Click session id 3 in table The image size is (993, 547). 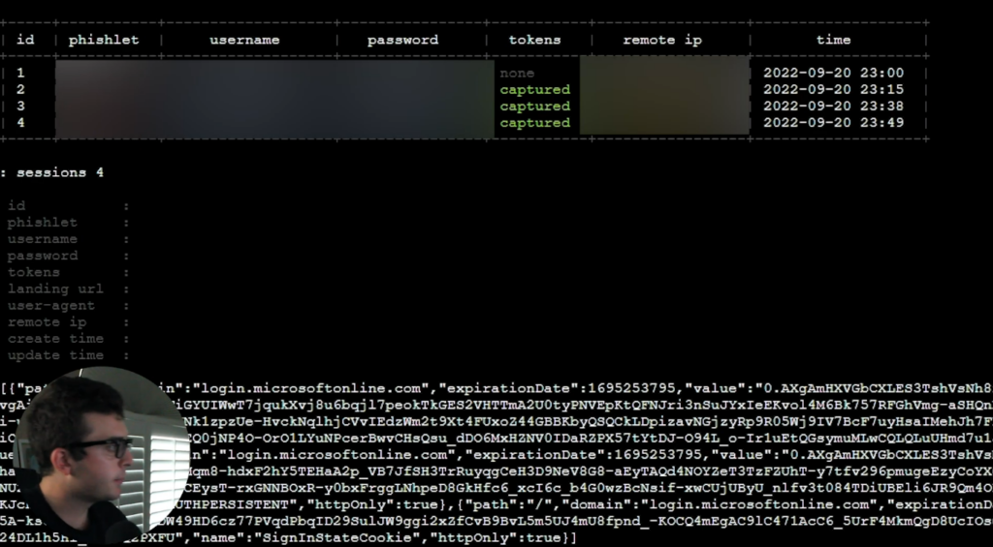coord(21,106)
